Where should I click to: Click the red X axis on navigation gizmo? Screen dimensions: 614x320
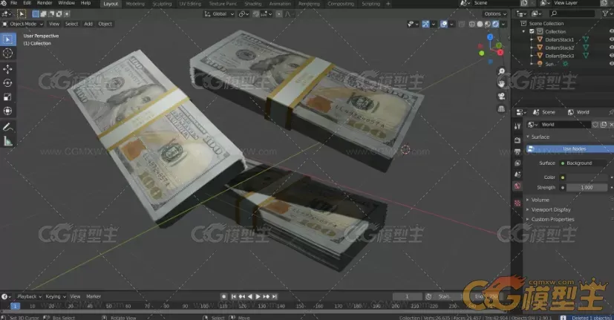click(500, 52)
